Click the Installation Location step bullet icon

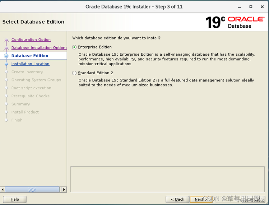6,64
